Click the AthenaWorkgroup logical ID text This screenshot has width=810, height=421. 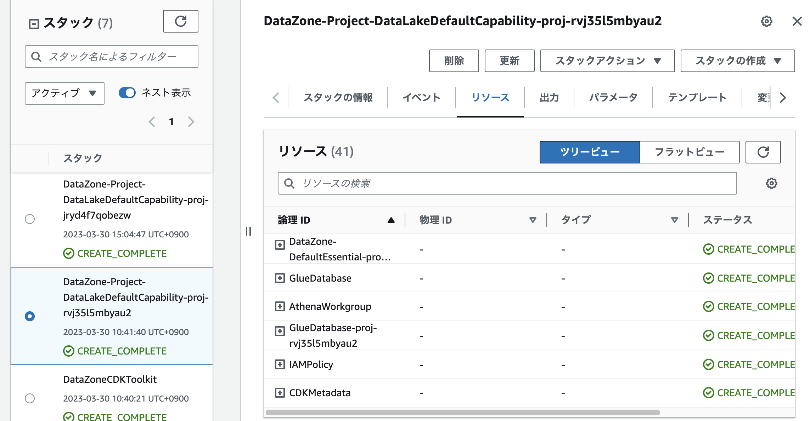click(330, 306)
